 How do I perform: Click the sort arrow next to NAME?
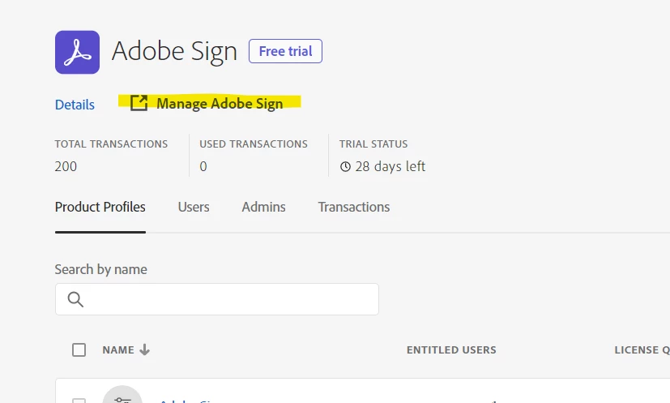[145, 350]
